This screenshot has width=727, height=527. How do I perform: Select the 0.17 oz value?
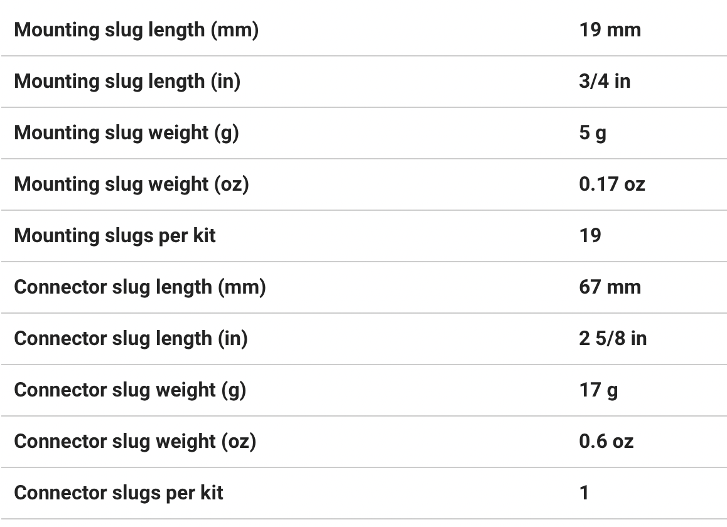click(x=611, y=184)
